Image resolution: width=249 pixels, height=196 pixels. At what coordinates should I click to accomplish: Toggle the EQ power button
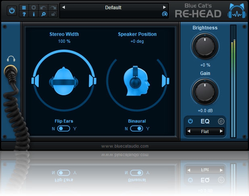point(190,121)
